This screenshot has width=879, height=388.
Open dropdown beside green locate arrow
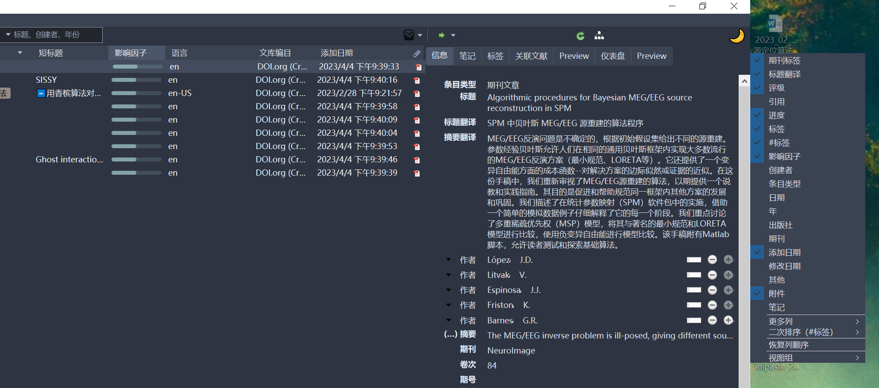point(453,35)
